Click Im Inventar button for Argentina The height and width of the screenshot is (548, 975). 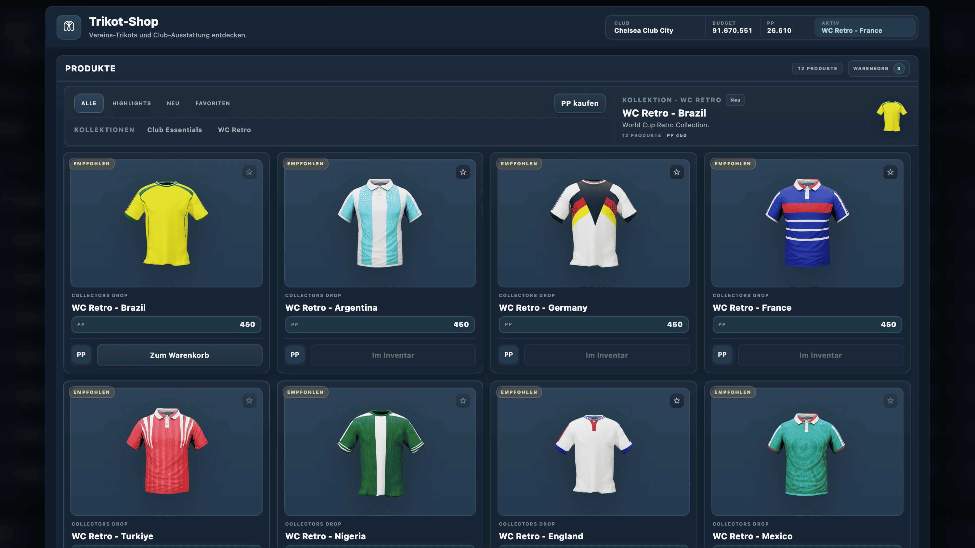[x=393, y=355]
